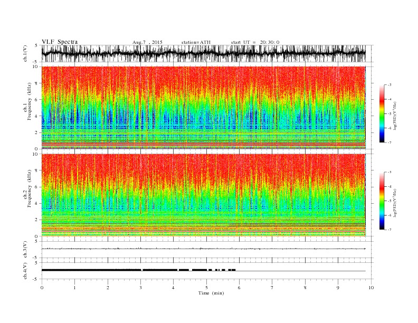The height and width of the screenshot is (323, 418).
Task: Click time axis tick label "5" above "Time (min)"
Action: [206, 288]
